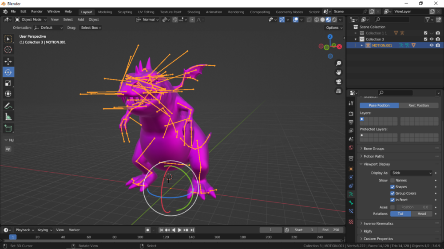Click the current frame number field
Screen dimensions: 444x249
click(x=271, y=230)
